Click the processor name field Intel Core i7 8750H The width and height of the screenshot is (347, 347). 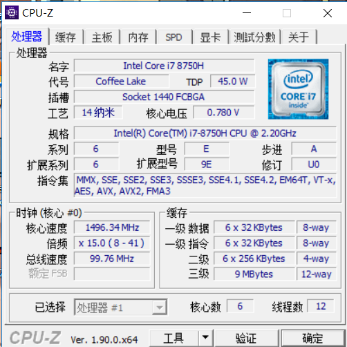164,66
